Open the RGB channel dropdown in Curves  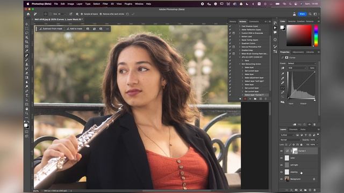pyautogui.click(x=297, y=68)
